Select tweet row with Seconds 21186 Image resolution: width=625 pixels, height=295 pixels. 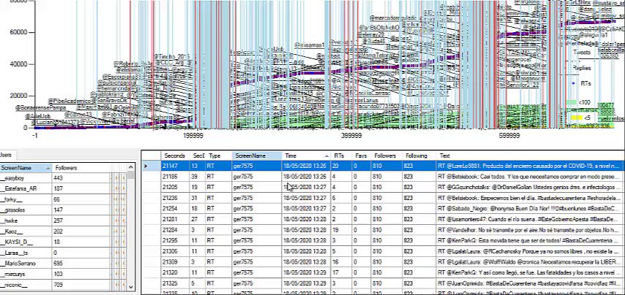383,176
